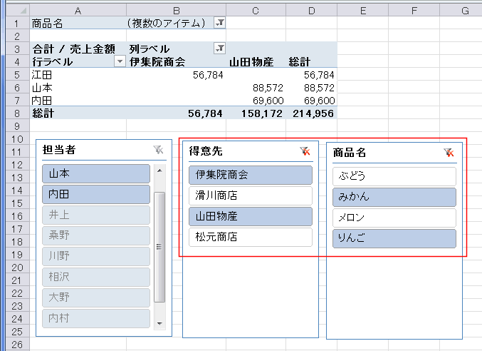Image resolution: width=482 pixels, height=351 pixels.
Task: Clear filter icon on 得意先 slicer
Action: click(305, 151)
